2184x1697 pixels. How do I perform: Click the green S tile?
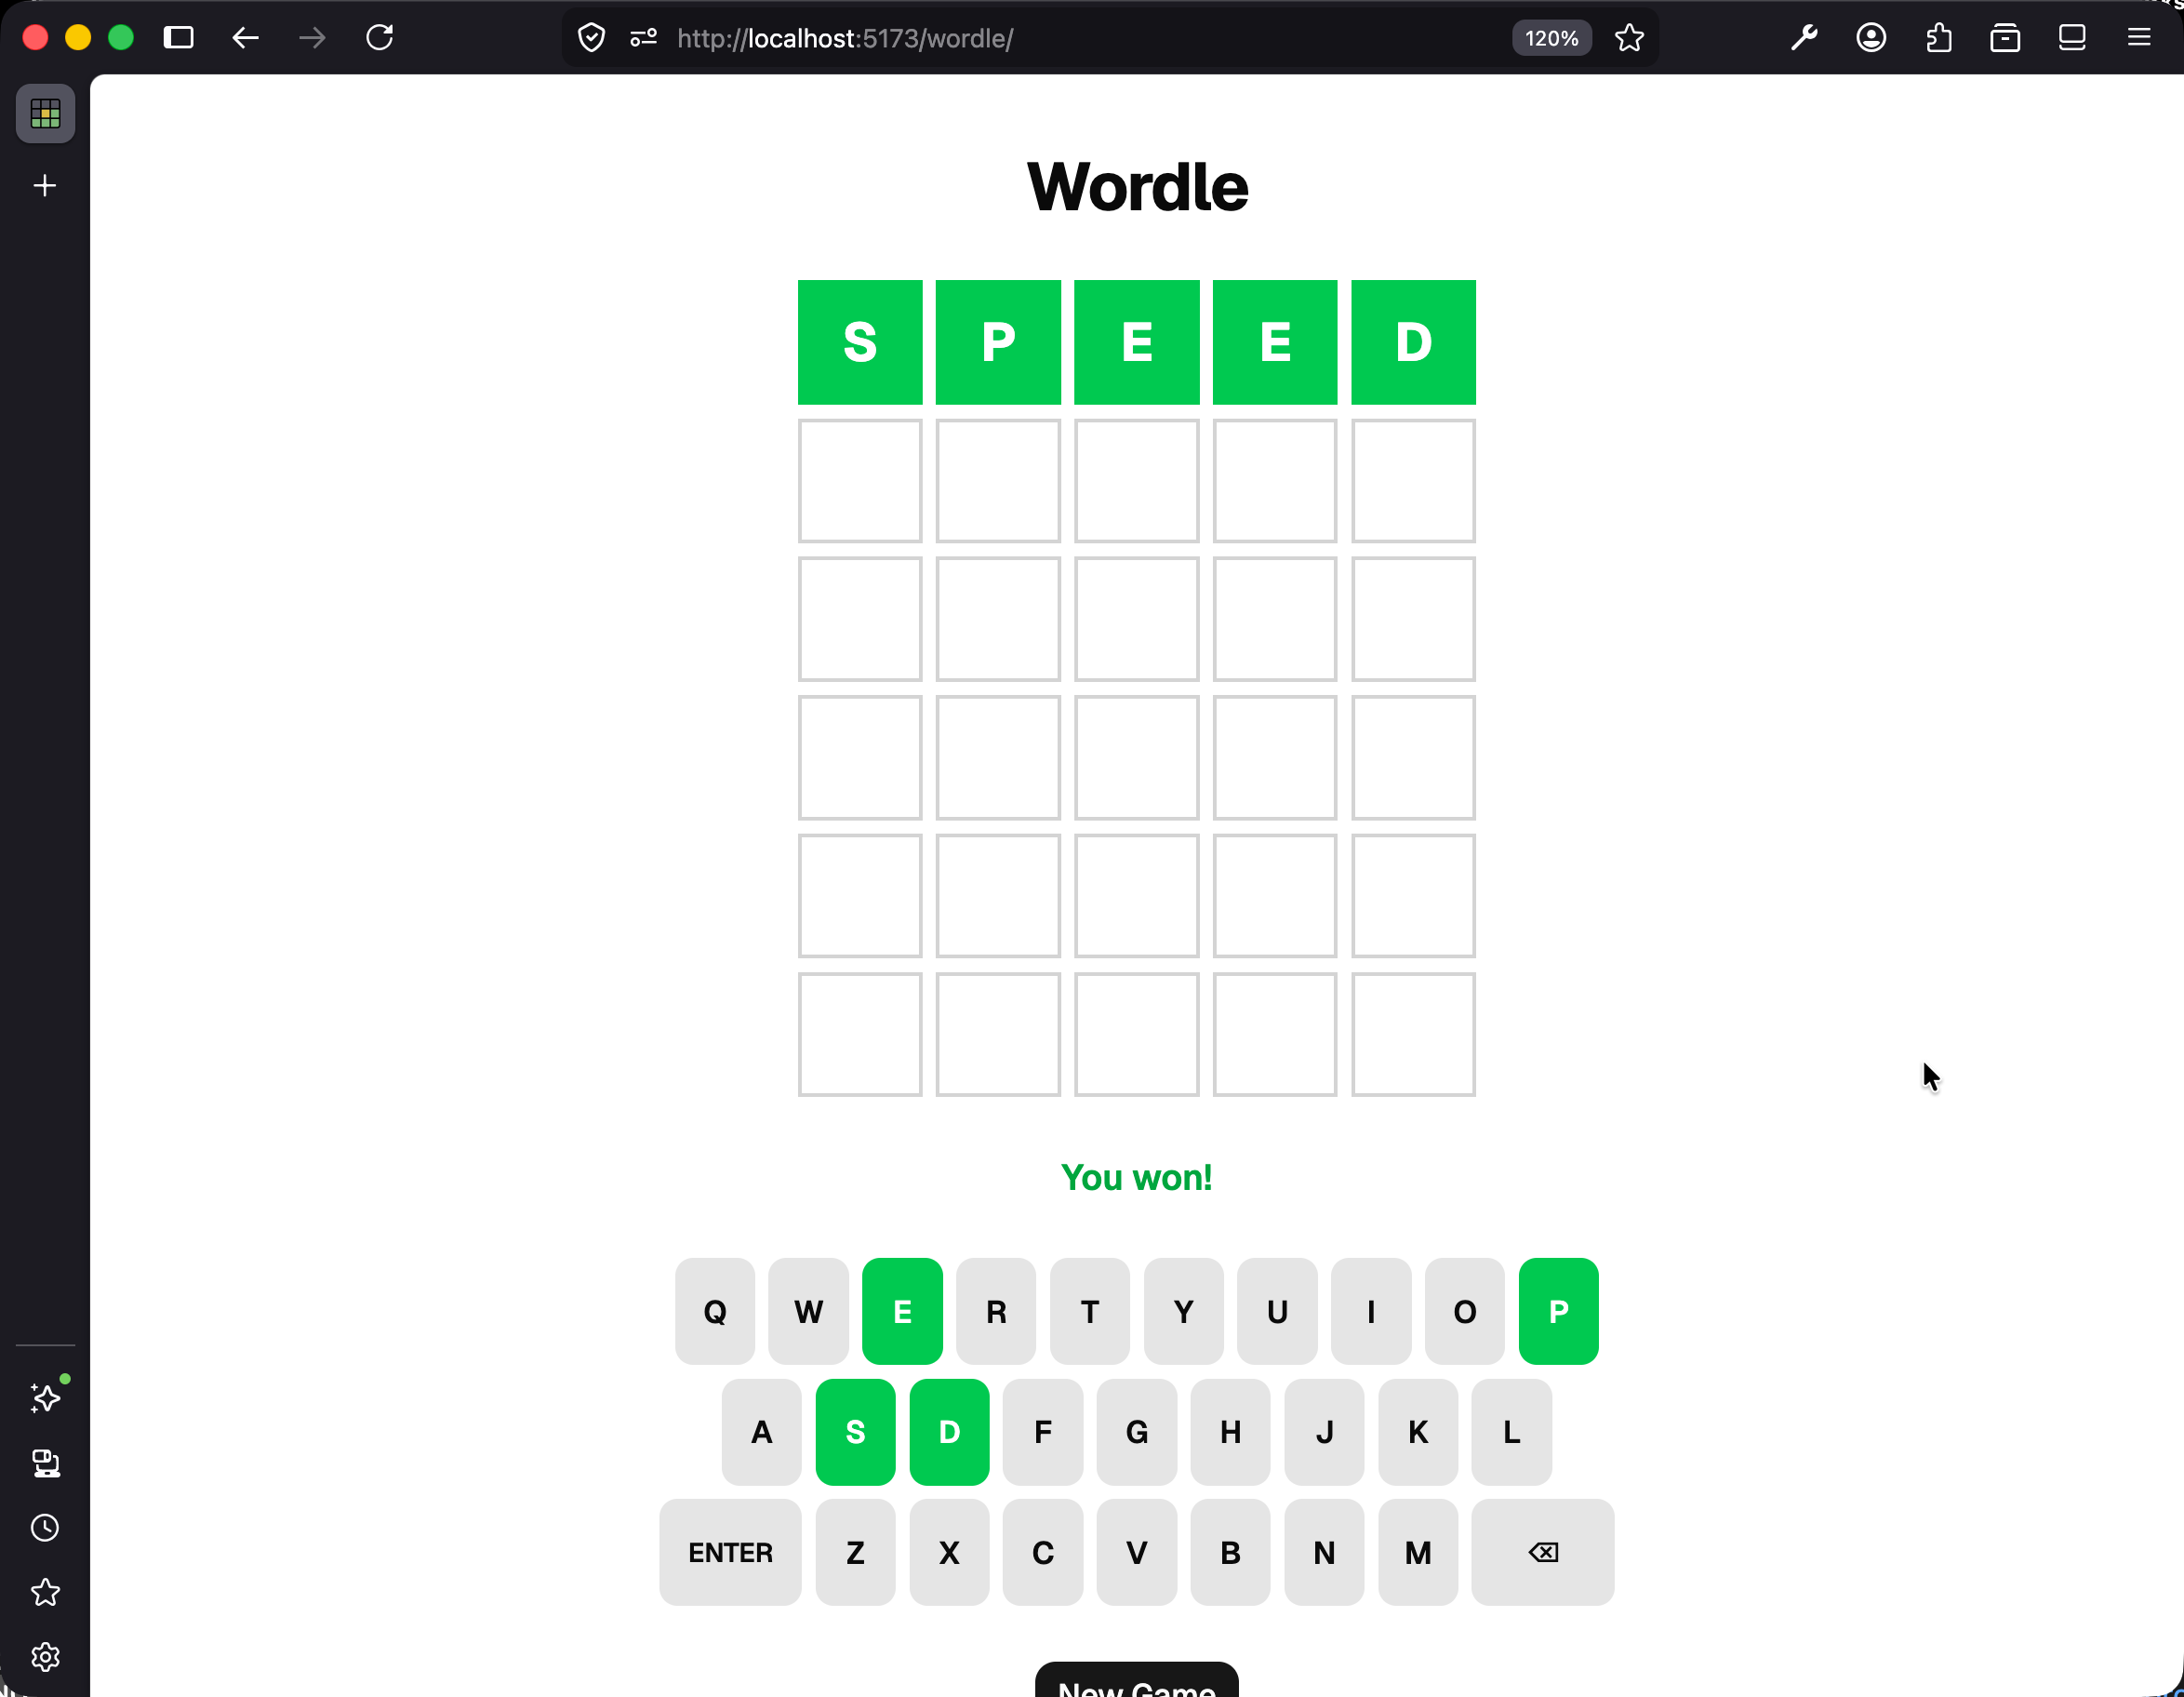(x=860, y=342)
